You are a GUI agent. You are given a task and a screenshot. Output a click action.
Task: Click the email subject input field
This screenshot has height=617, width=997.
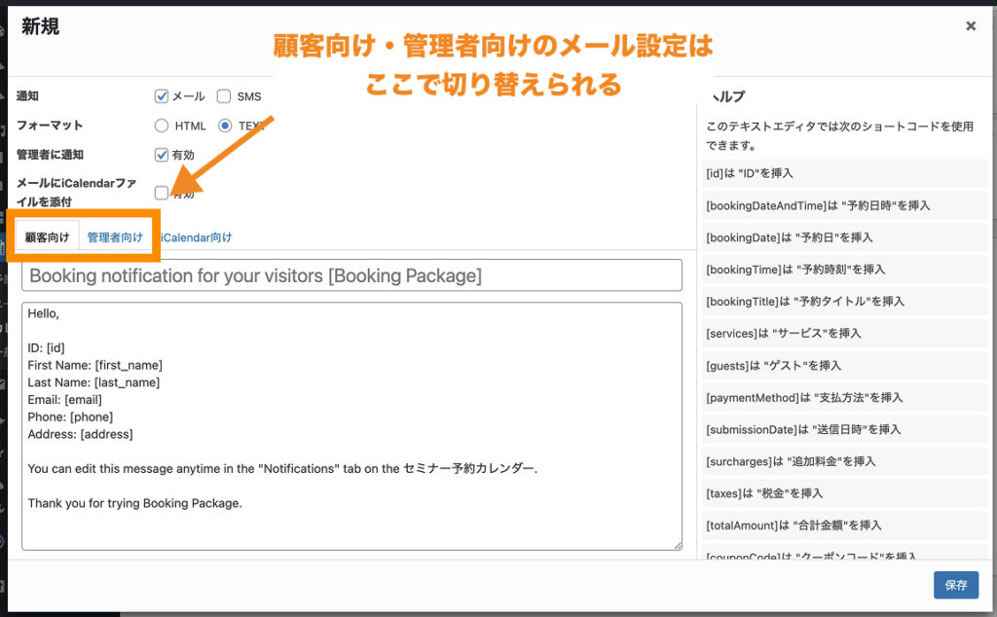351,275
